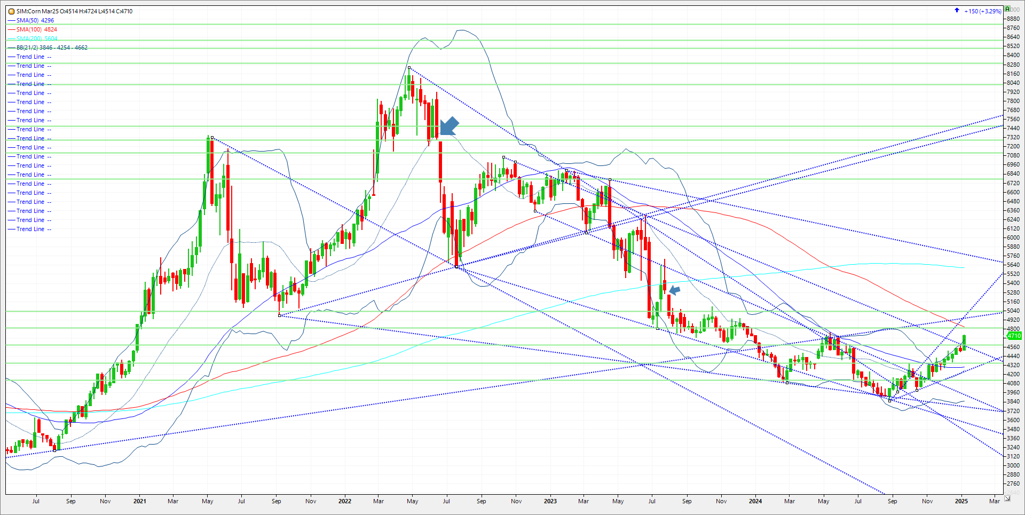Click the SIM:Corn Mar25 OHLC title text
Viewport: 1025px width, 515px height.
click(74, 11)
